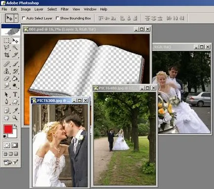Viewport: 214px width, 189px height.
Task: Reset to default black and white colors
Action: (x=5, y=136)
